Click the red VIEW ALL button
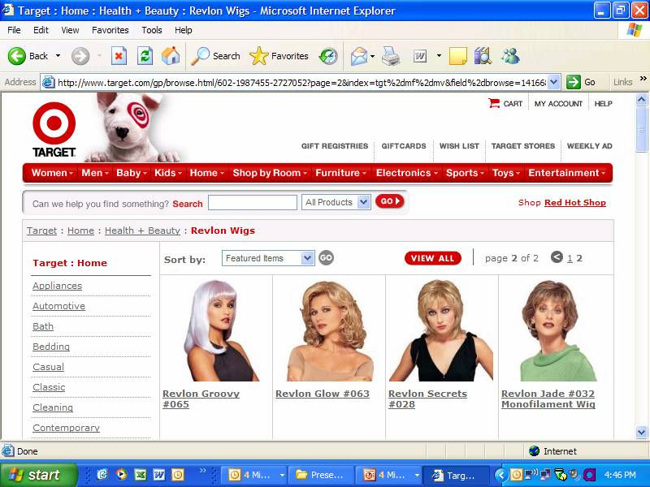 tap(433, 258)
